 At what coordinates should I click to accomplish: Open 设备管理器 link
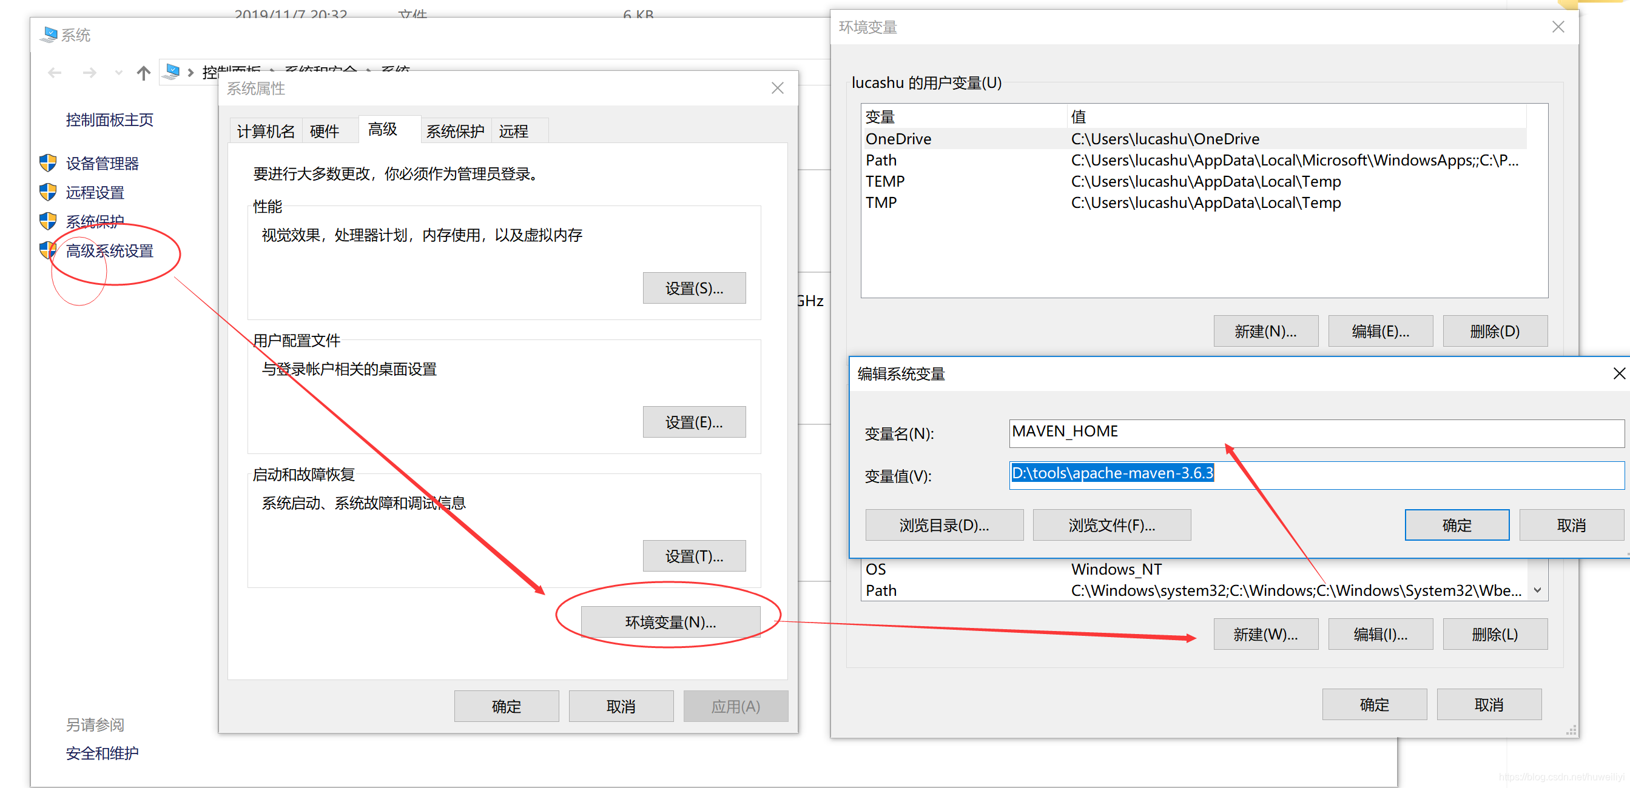coord(102,163)
